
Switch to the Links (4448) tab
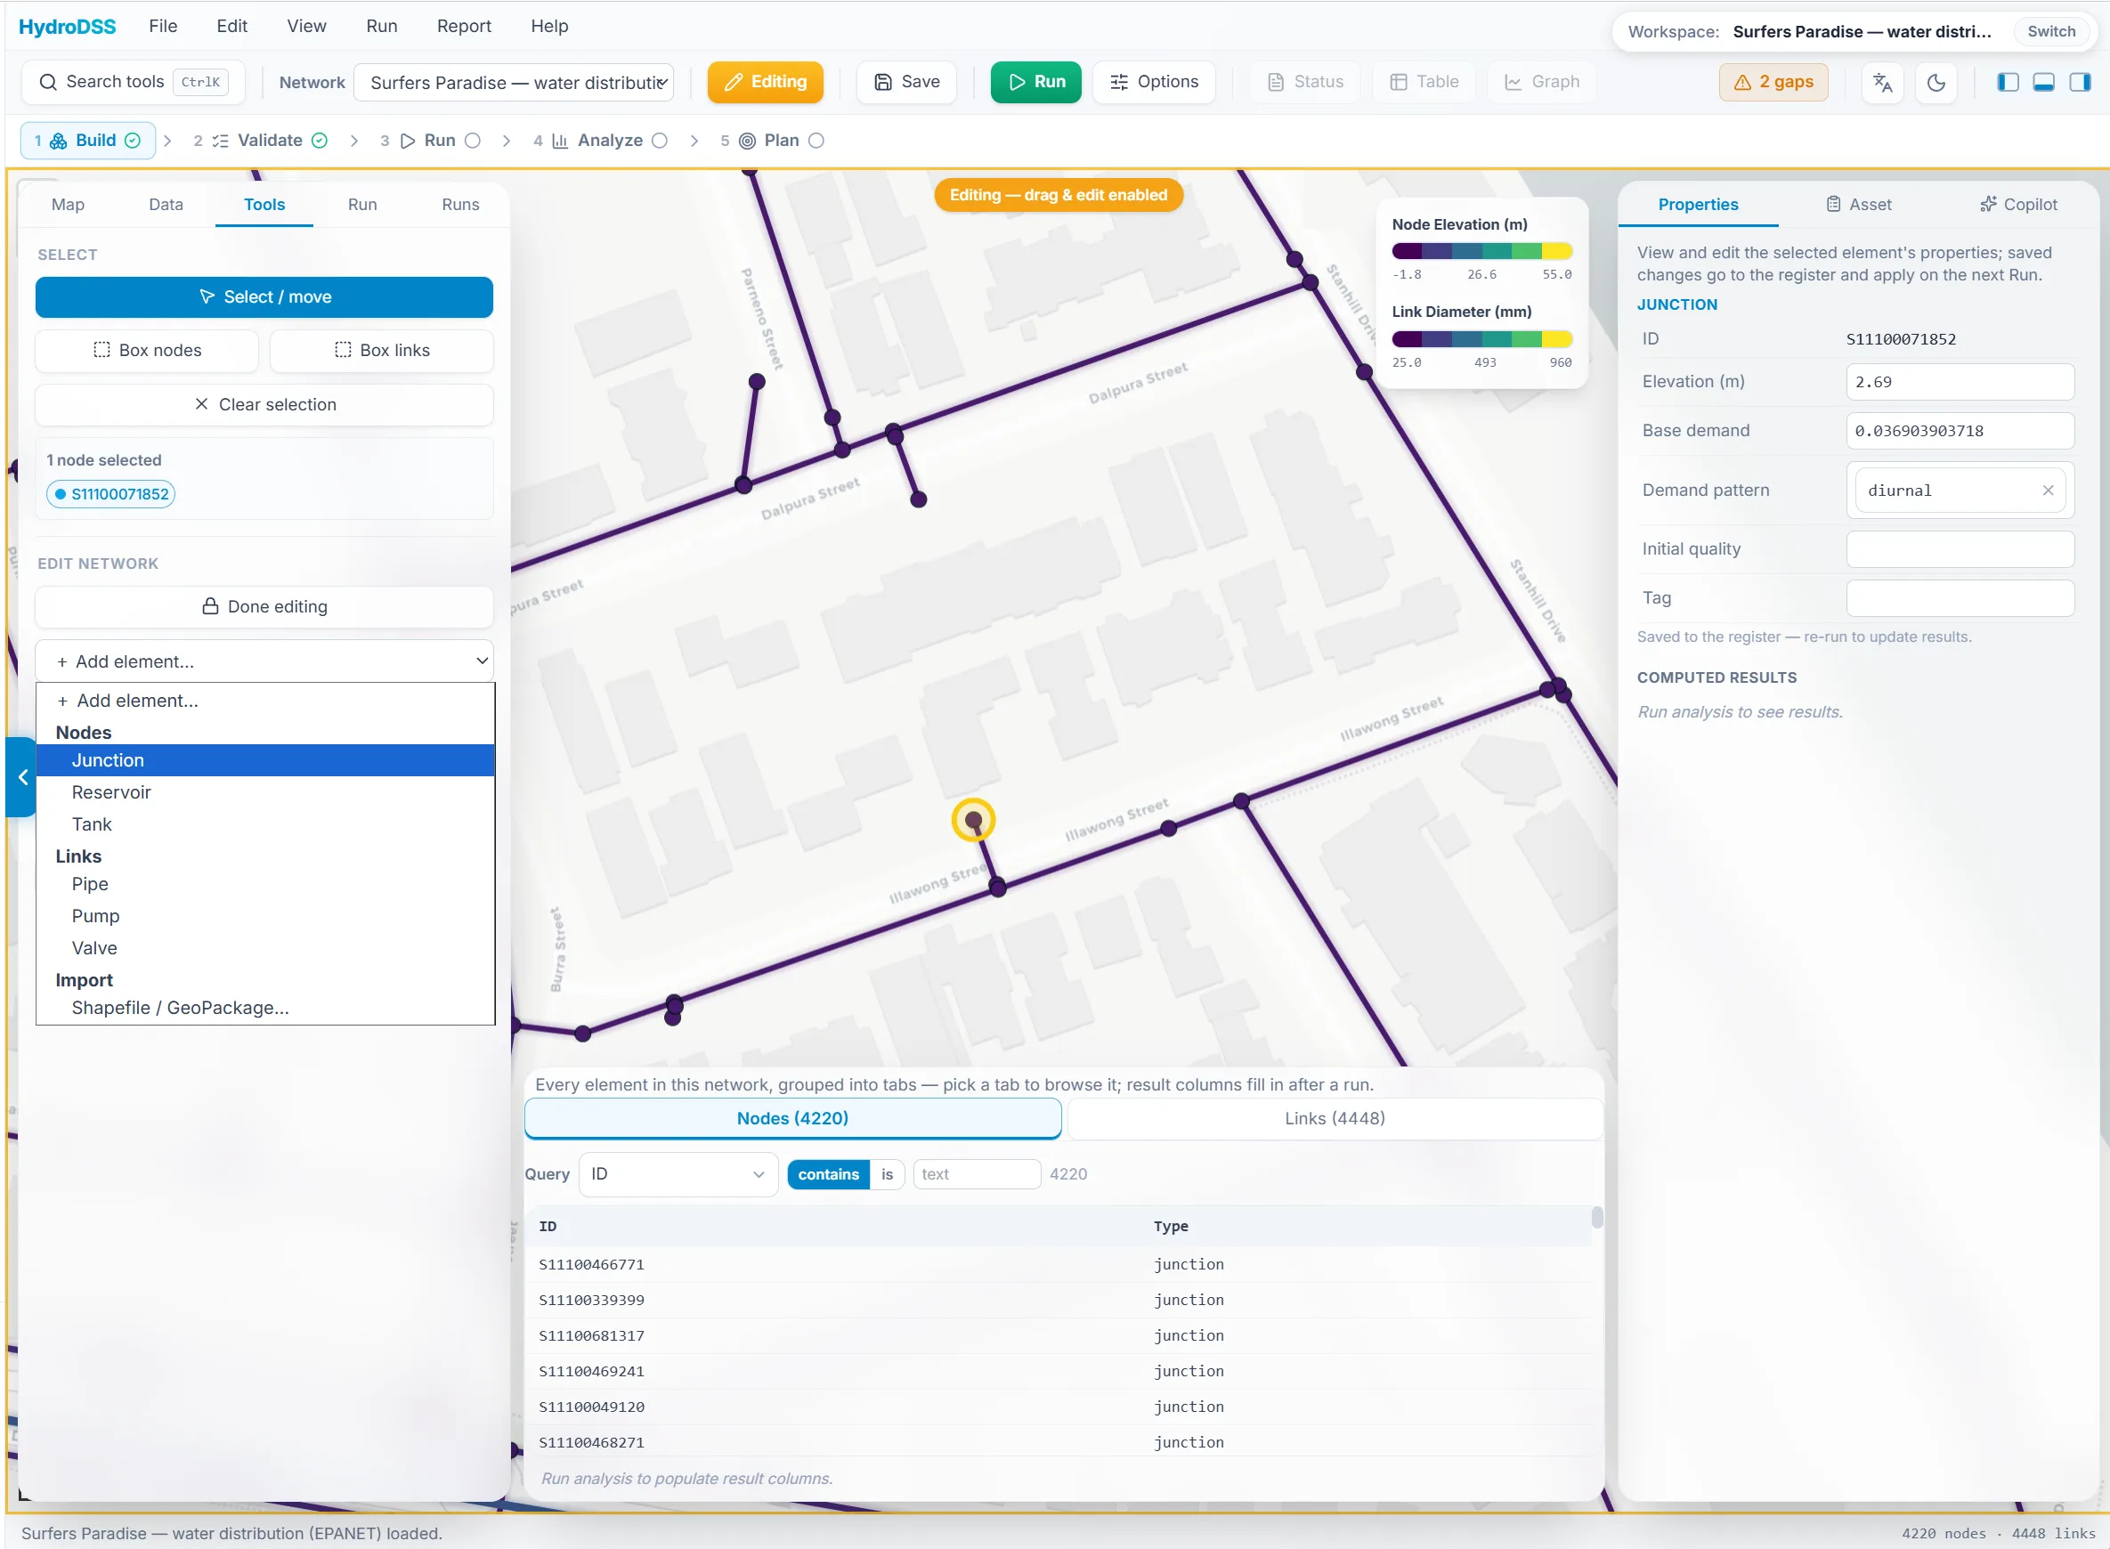tap(1335, 1119)
